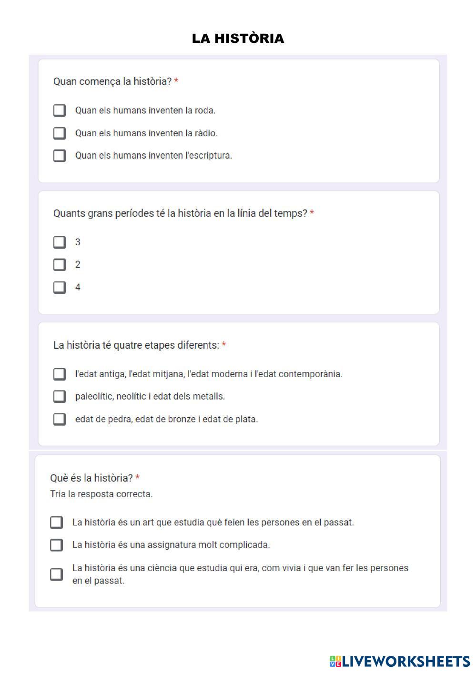Screen dimensions: 476x673
Task: Open the LIVEWORKSHEETS brand link text
Action: 406,661
